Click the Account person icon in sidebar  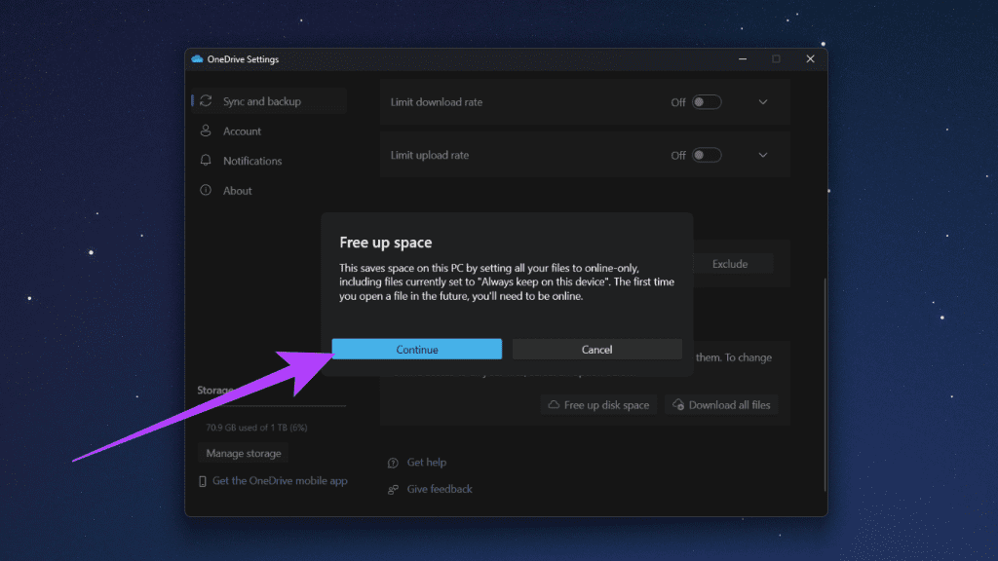point(207,131)
